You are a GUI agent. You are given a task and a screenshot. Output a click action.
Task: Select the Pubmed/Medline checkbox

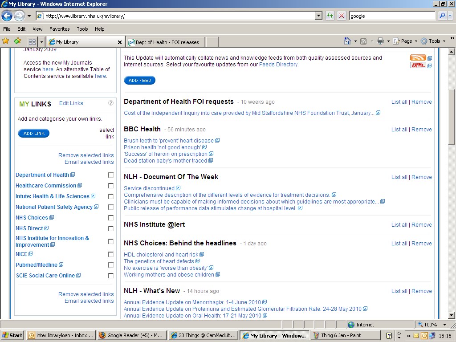tap(111, 265)
